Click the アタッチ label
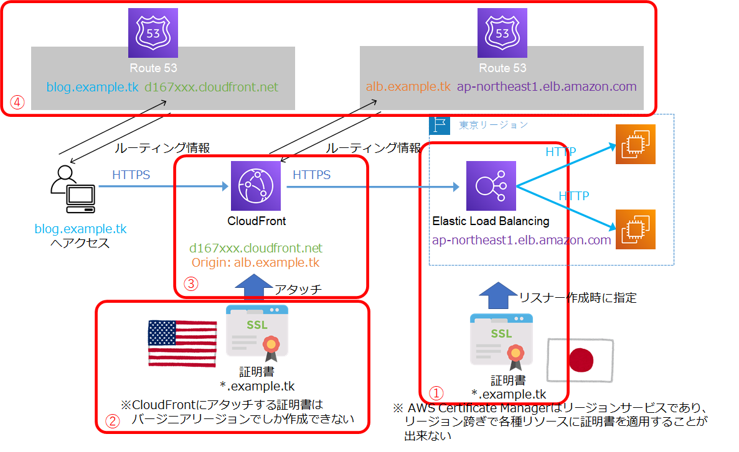This screenshot has height=452, width=739. click(x=298, y=288)
